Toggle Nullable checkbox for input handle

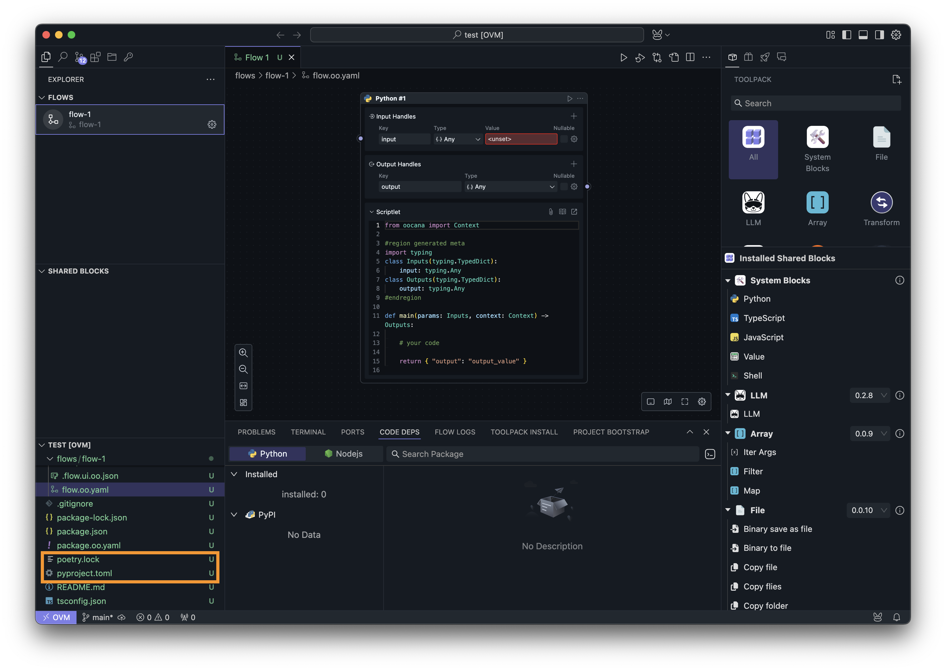563,139
